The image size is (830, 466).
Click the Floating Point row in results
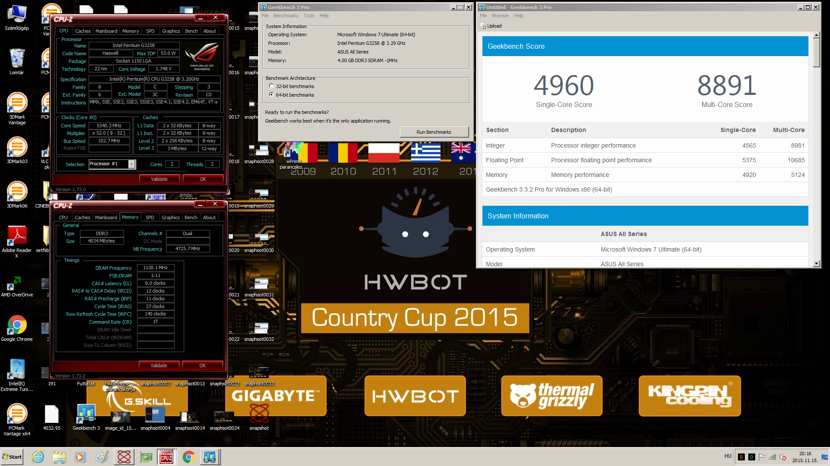[x=645, y=160]
